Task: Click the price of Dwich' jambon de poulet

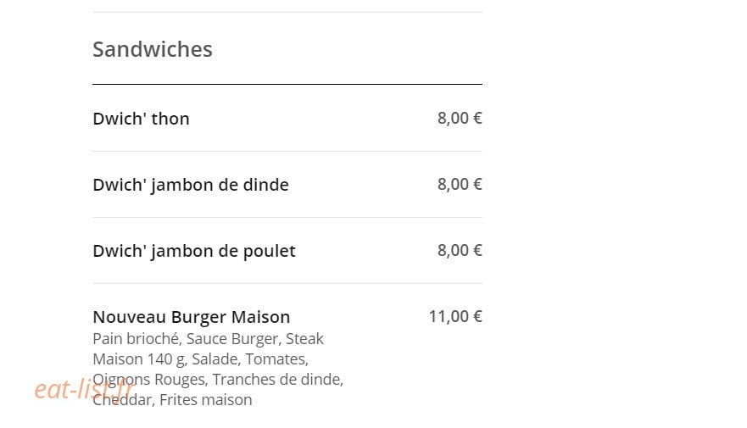Action: point(460,250)
